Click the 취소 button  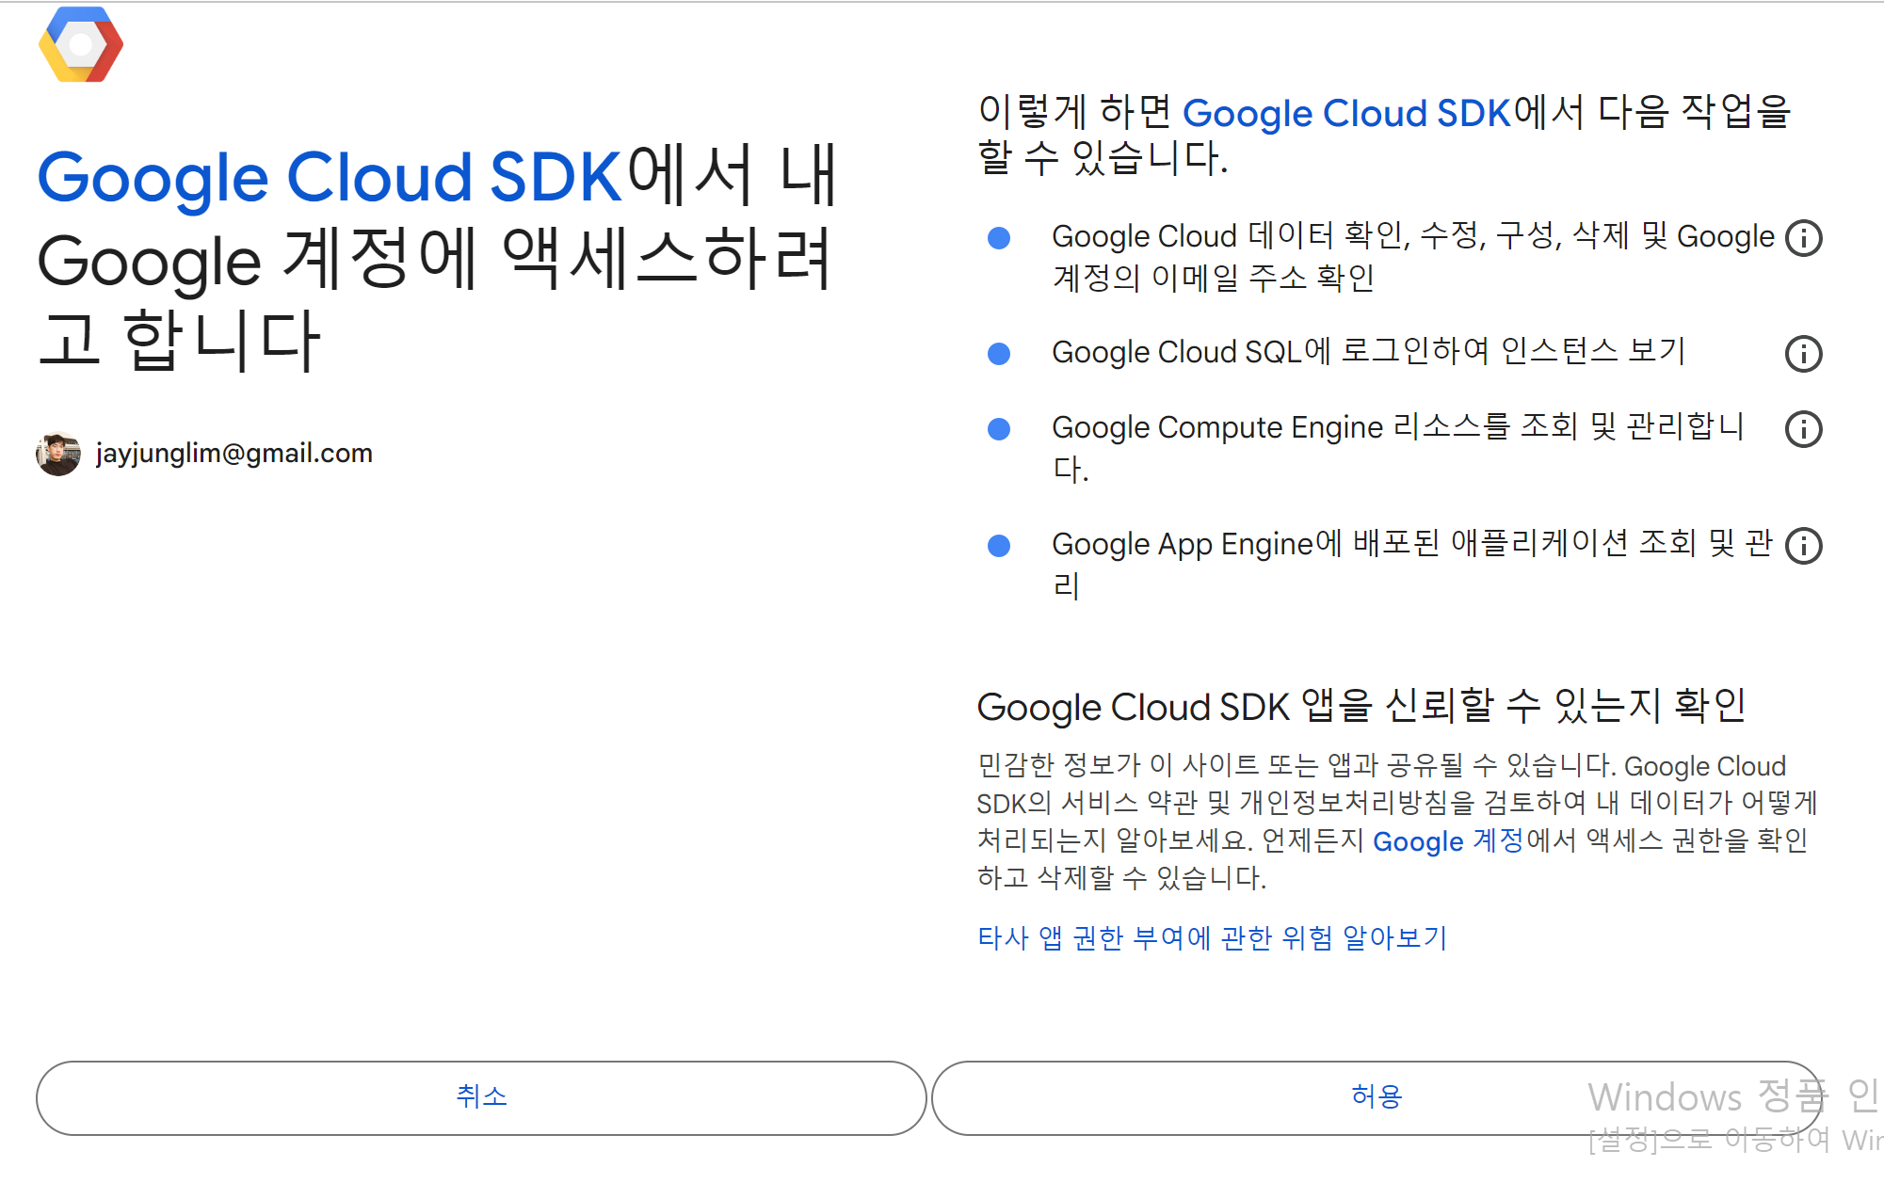(481, 1097)
